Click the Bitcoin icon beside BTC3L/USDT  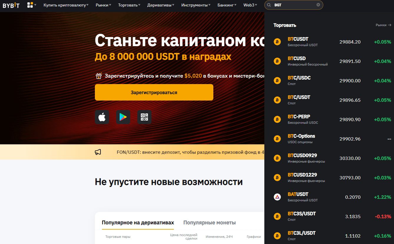tap(277, 236)
